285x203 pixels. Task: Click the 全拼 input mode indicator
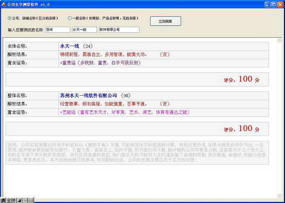click(11, 200)
